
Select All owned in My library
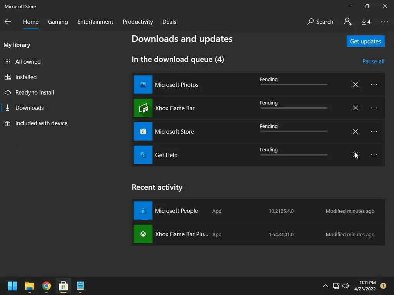click(x=28, y=62)
